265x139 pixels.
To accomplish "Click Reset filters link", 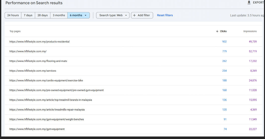I will click(165, 15).
